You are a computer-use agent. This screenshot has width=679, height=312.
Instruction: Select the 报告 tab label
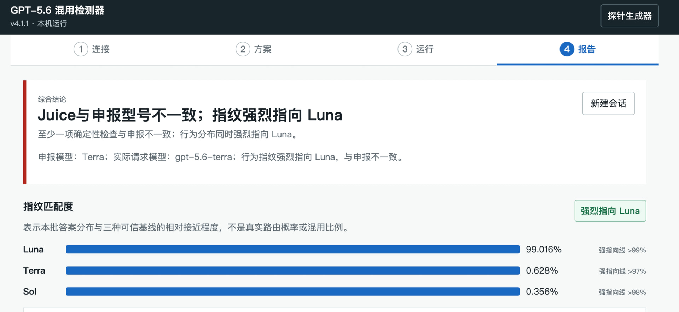(587, 49)
